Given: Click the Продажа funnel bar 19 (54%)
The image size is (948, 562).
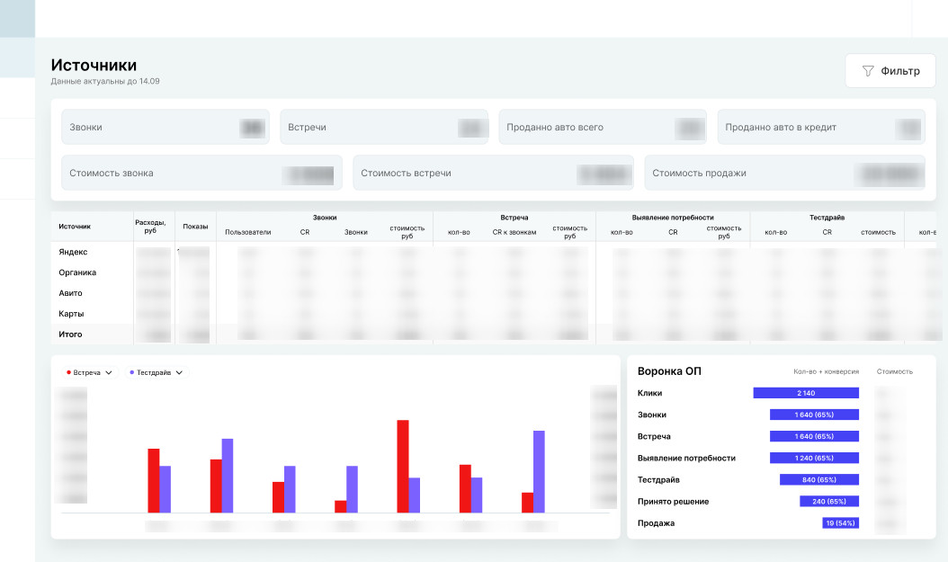Looking at the screenshot, I should tap(840, 523).
